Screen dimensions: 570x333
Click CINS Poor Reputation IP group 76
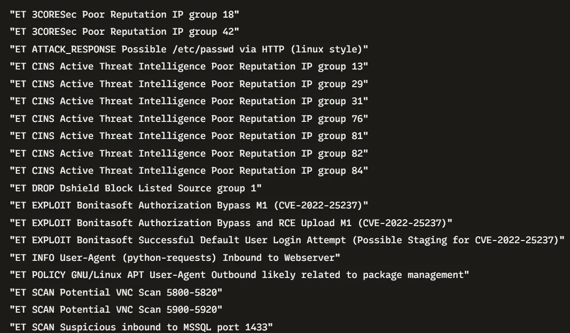click(189, 119)
